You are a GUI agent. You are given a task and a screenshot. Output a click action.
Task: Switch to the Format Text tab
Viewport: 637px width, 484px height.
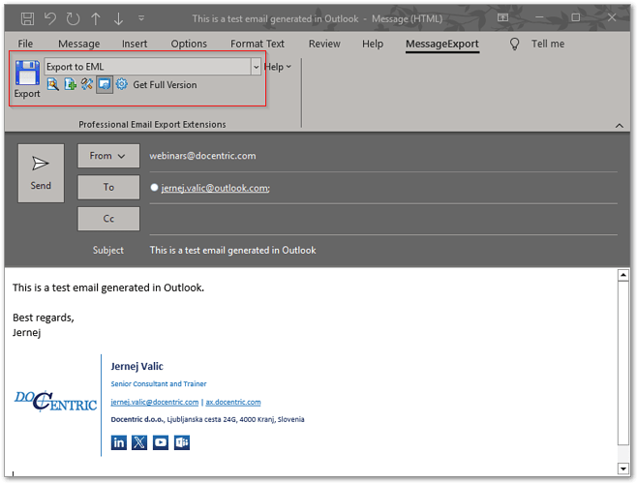pyautogui.click(x=258, y=44)
